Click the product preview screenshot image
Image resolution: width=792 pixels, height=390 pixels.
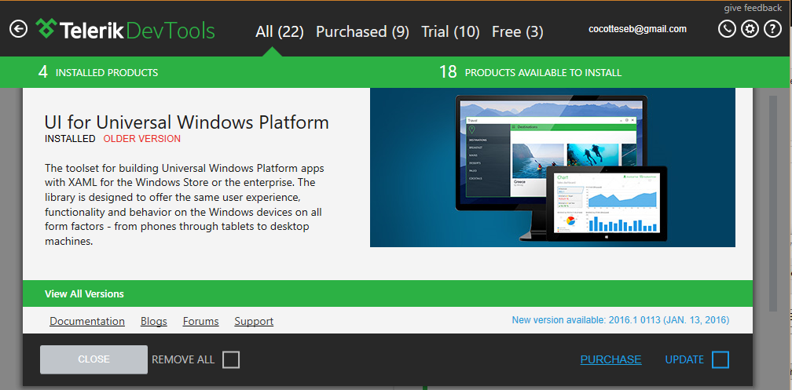(x=552, y=167)
